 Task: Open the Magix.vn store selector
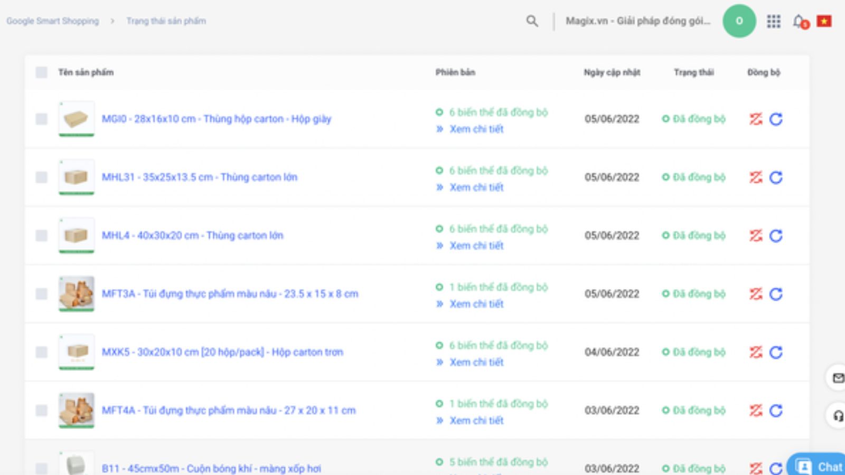tap(638, 21)
